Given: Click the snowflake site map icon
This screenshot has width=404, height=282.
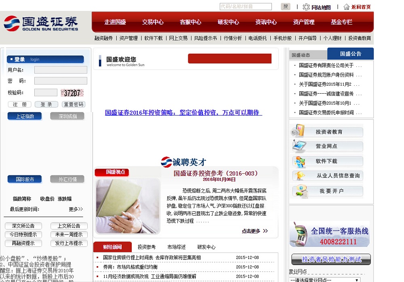Looking at the screenshot, I should point(306,7).
